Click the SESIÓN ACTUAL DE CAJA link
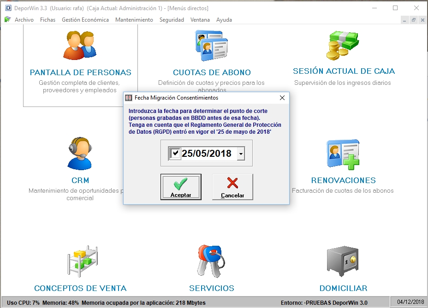 click(x=344, y=71)
